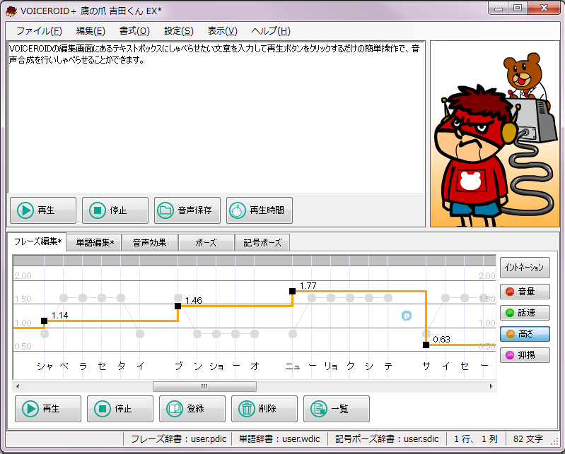The height and width of the screenshot is (454, 565).
Task: Toggle the 音量 volume editing mode
Action: click(525, 292)
